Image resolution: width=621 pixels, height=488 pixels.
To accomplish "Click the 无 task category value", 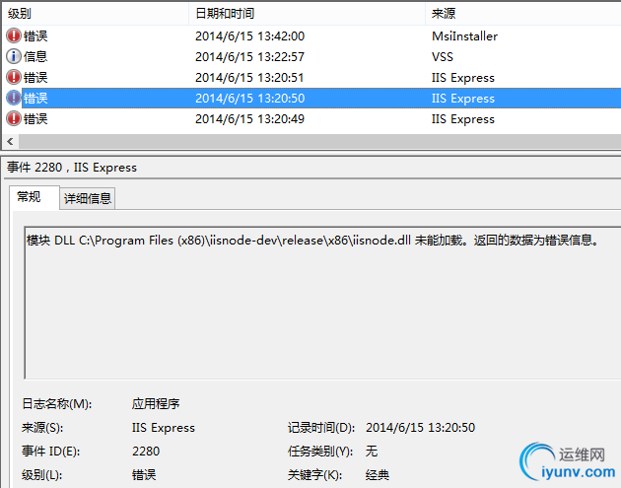I will coord(372,452).
